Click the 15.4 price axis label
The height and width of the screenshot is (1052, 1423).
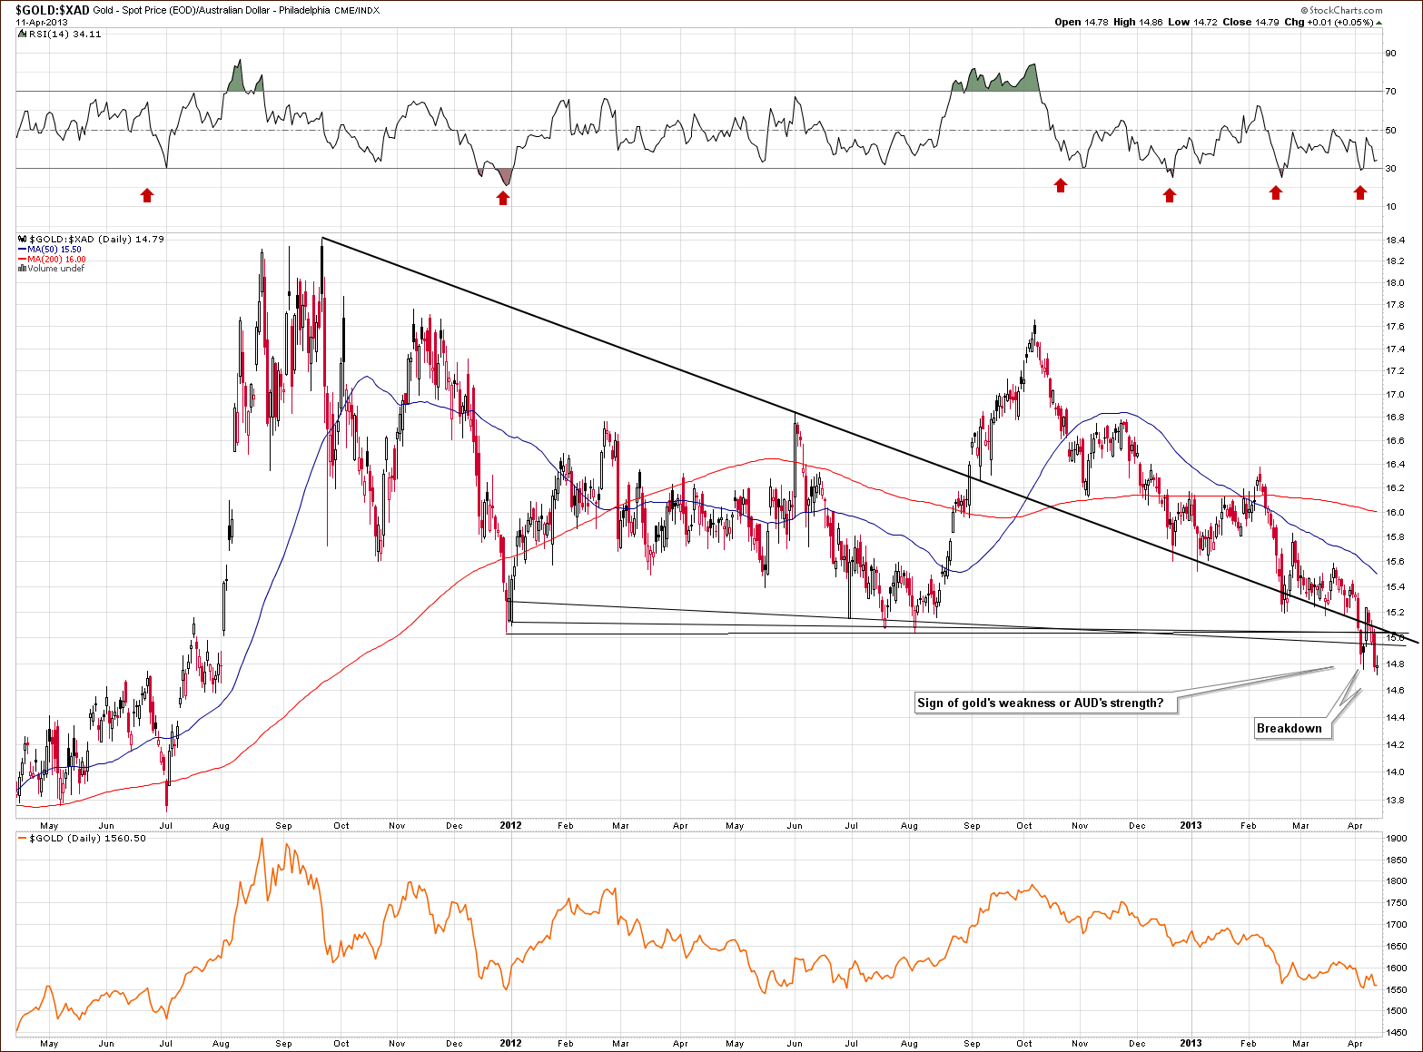coord(1395,586)
